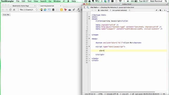Toggle the lock icon in the status bar
Image resolution: width=169 pixels, height=95 pixels.
coord(133,94)
